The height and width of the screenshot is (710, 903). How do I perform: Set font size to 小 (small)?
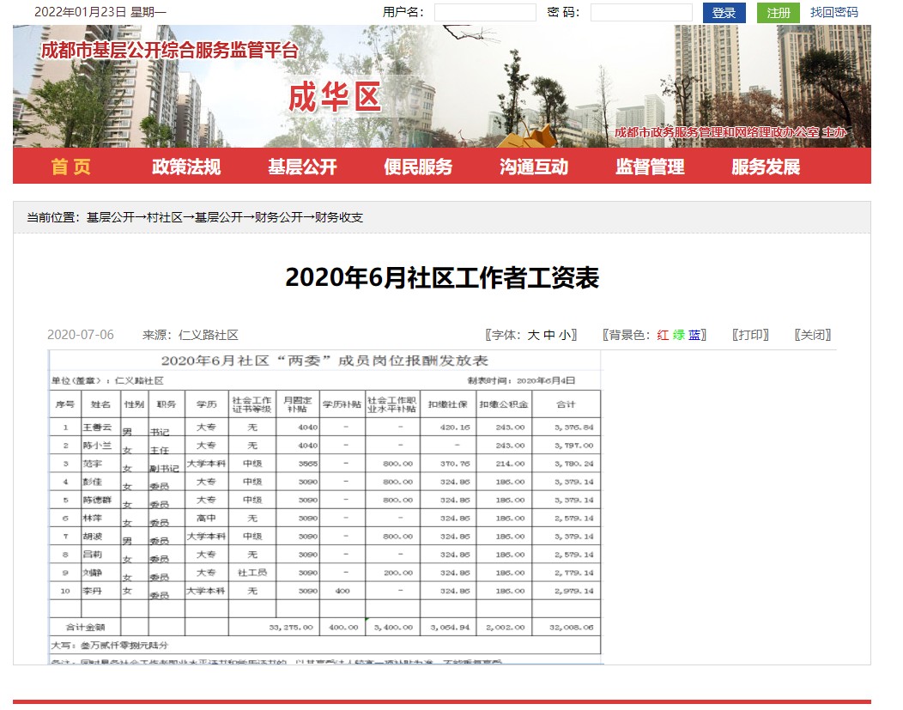tap(564, 336)
